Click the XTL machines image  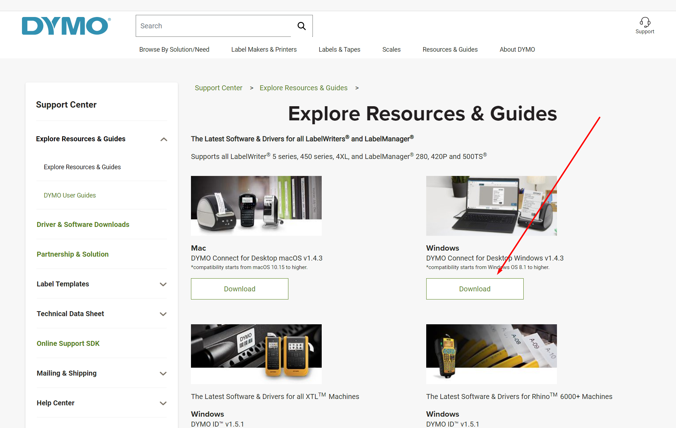click(x=256, y=354)
